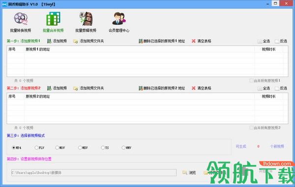Click 清空表格 for original video 2 table

point(201,88)
